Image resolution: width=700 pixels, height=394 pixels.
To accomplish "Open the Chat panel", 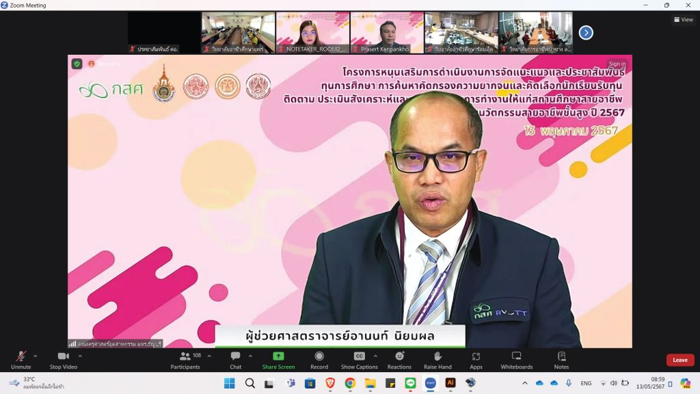I will click(235, 360).
